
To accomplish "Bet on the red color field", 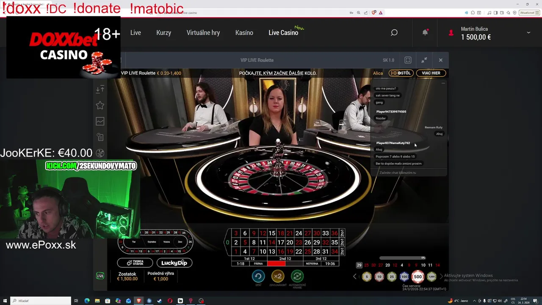I will tap(276, 263).
